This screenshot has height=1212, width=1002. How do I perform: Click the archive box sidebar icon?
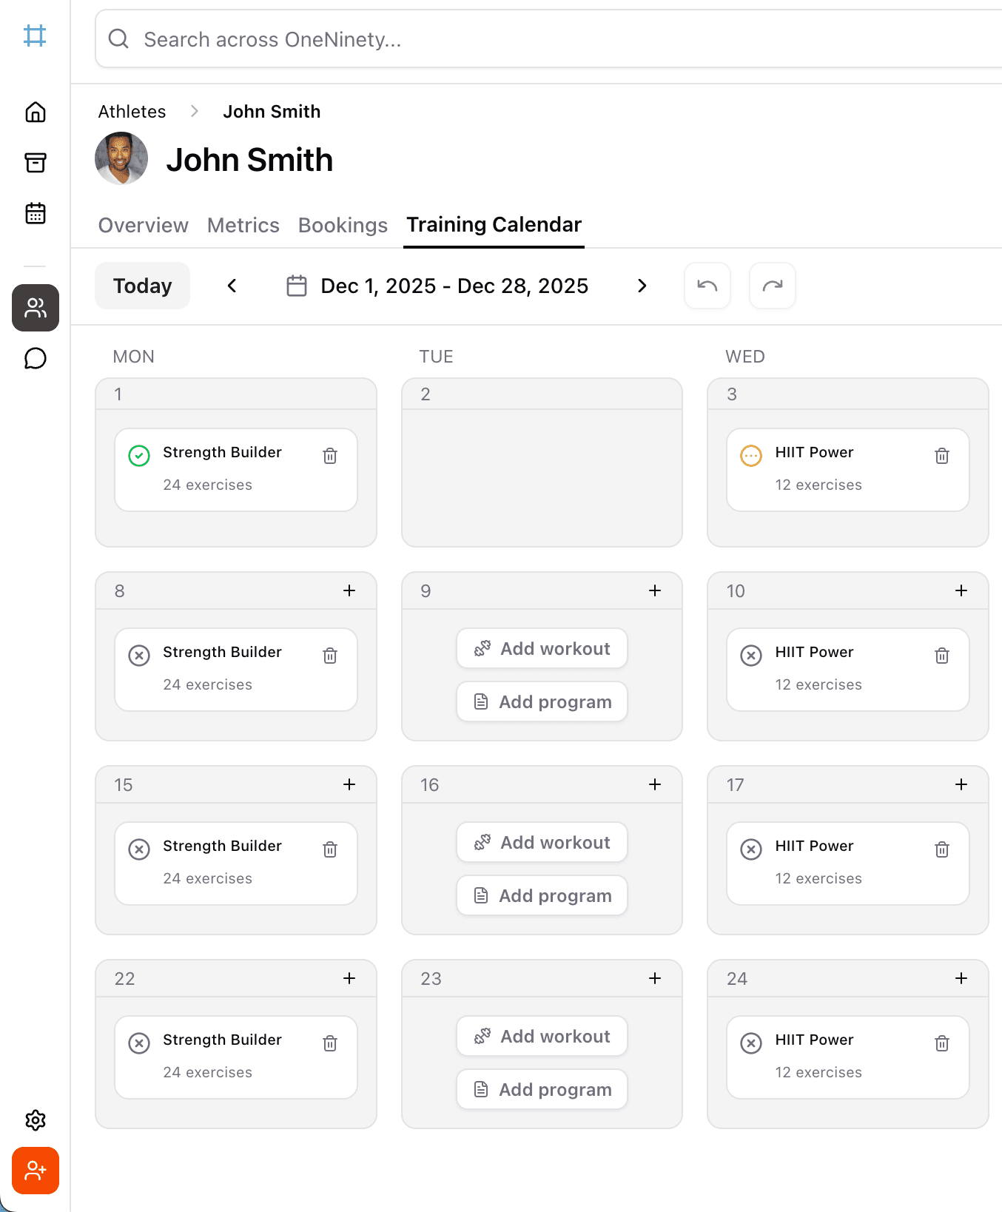(36, 163)
